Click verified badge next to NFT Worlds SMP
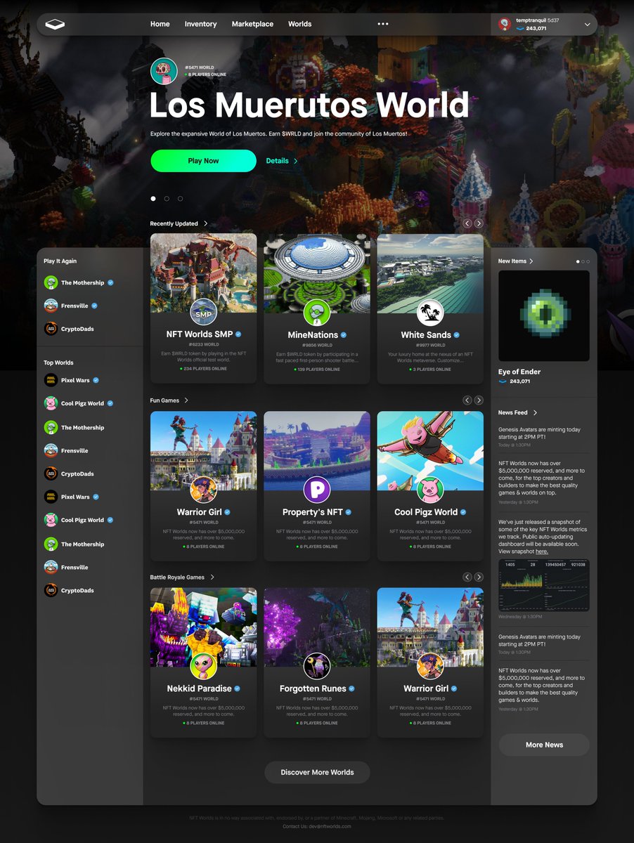This screenshot has height=843, width=634. (x=238, y=334)
